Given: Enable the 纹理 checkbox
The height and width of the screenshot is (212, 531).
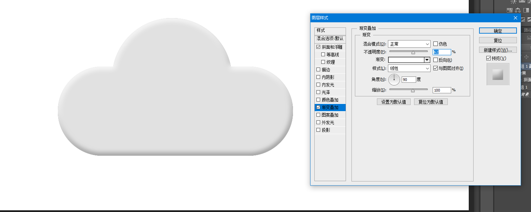Looking at the screenshot, I should (x=323, y=62).
